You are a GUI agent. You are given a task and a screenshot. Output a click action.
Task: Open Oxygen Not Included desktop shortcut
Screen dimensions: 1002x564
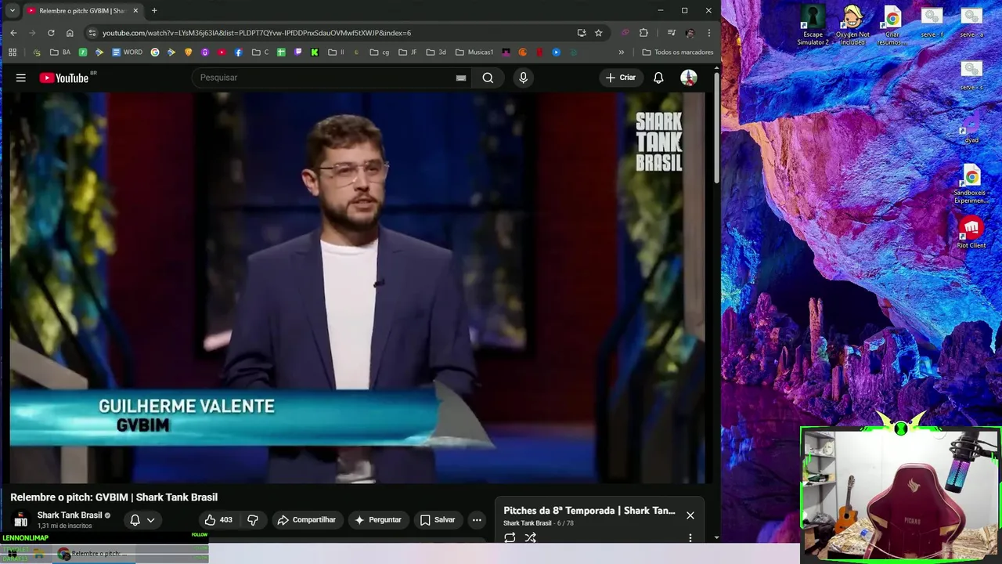tap(852, 25)
